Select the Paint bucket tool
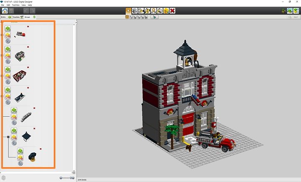 (x=160, y=11)
